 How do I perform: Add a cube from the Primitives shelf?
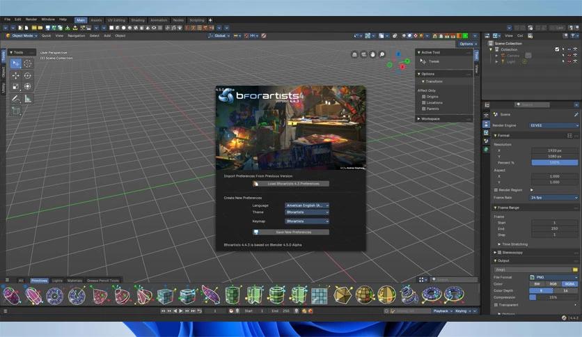click(165, 295)
